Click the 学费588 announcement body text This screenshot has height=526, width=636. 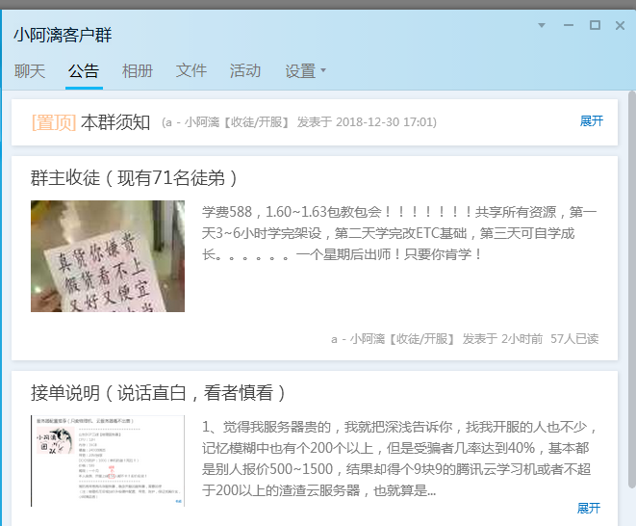point(399,233)
